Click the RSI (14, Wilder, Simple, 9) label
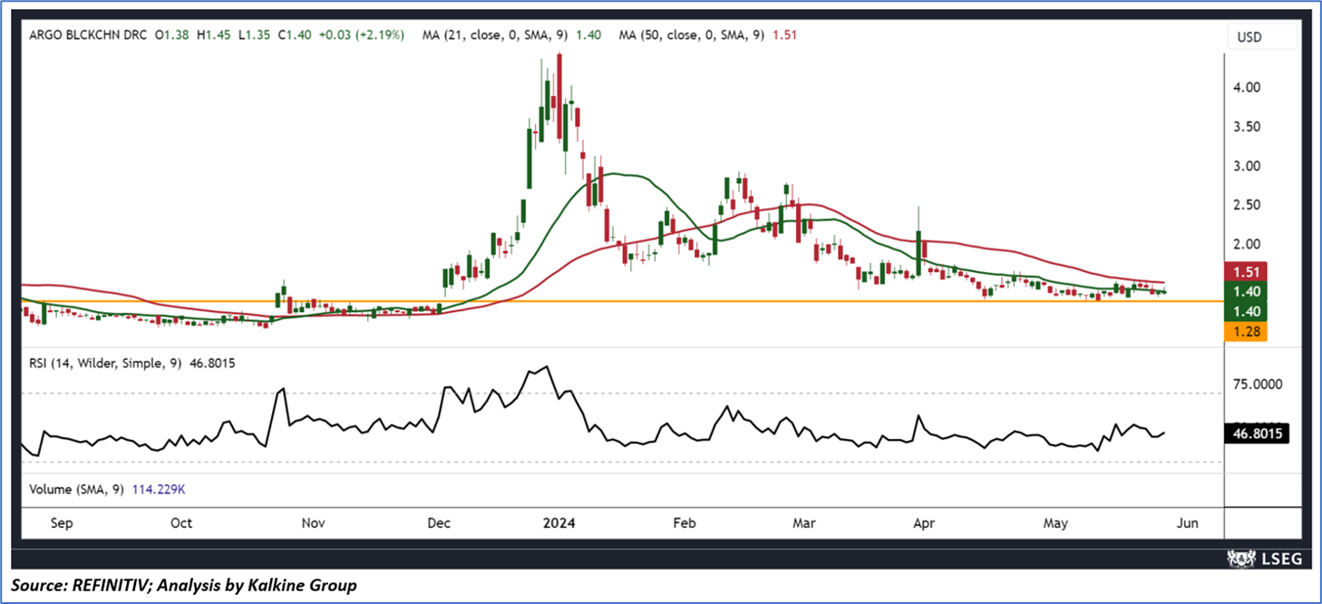The height and width of the screenshot is (604, 1322). pyautogui.click(x=106, y=363)
